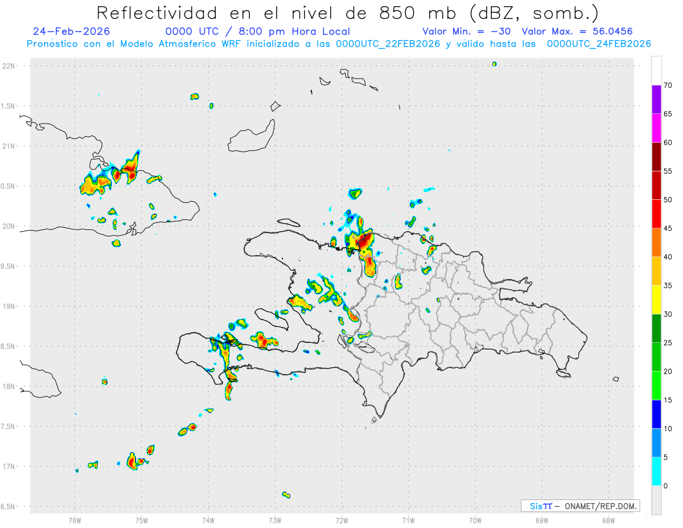
Task: Click the latitude axis label "18N"
Action: coord(10,386)
